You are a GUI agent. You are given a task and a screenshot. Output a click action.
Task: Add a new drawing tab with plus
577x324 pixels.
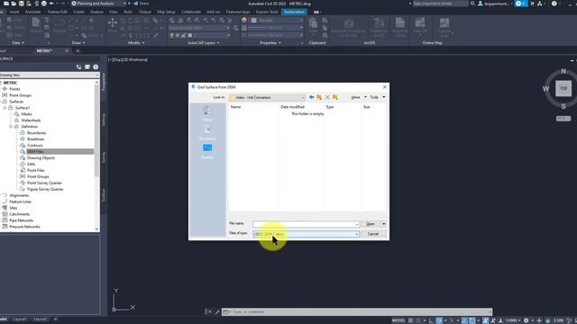click(x=78, y=51)
